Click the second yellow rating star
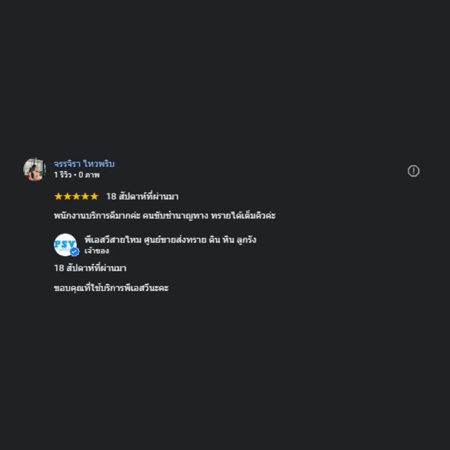Viewport: 450px width, 450px height. tap(67, 196)
